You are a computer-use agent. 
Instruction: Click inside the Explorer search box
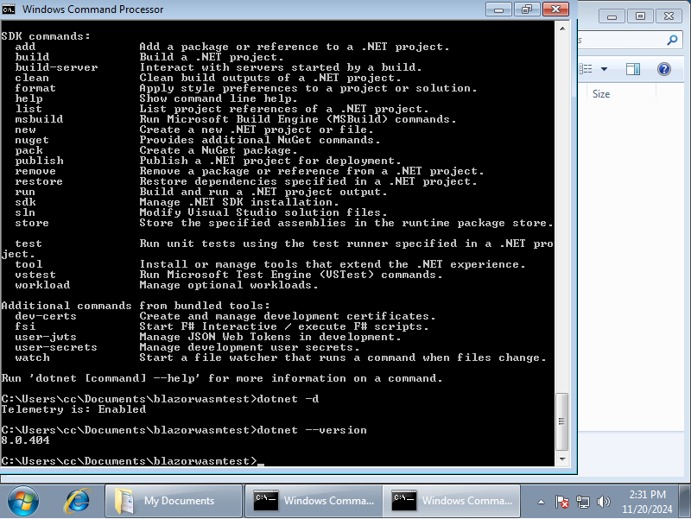click(622, 40)
